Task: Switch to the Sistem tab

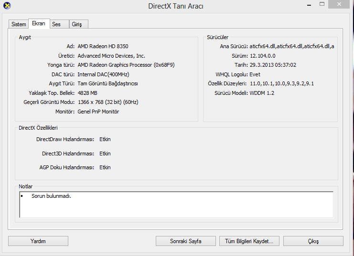Action: [x=19, y=24]
